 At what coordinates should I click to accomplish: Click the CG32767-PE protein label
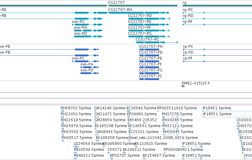(x=151, y=58)
